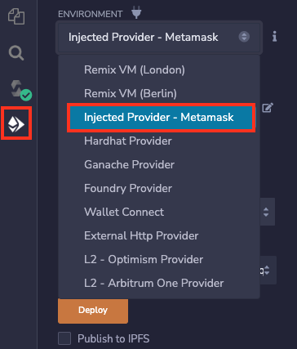Expand the Environment dropdown selector
This screenshot has width=297, height=349.
tap(159, 37)
